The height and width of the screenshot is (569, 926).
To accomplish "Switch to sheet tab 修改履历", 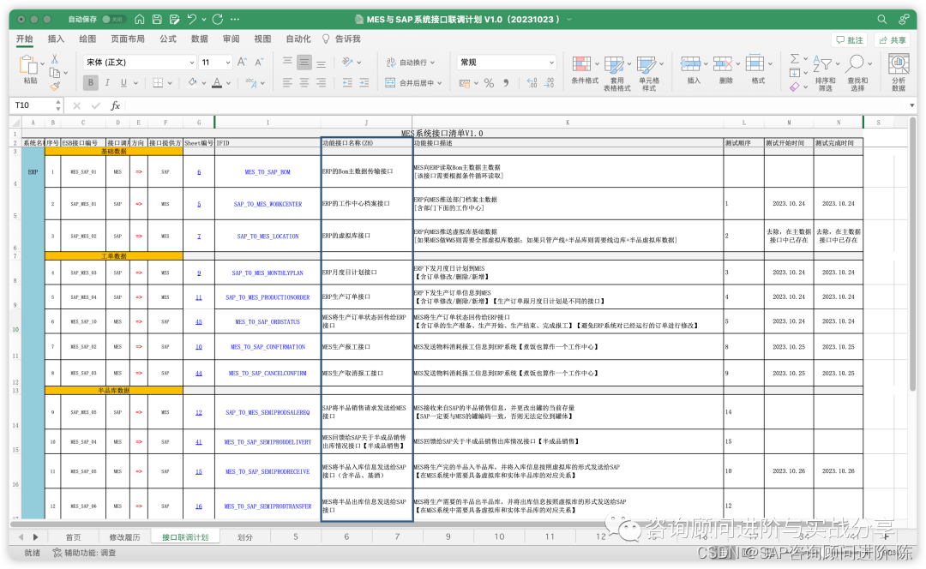I will coord(124,537).
